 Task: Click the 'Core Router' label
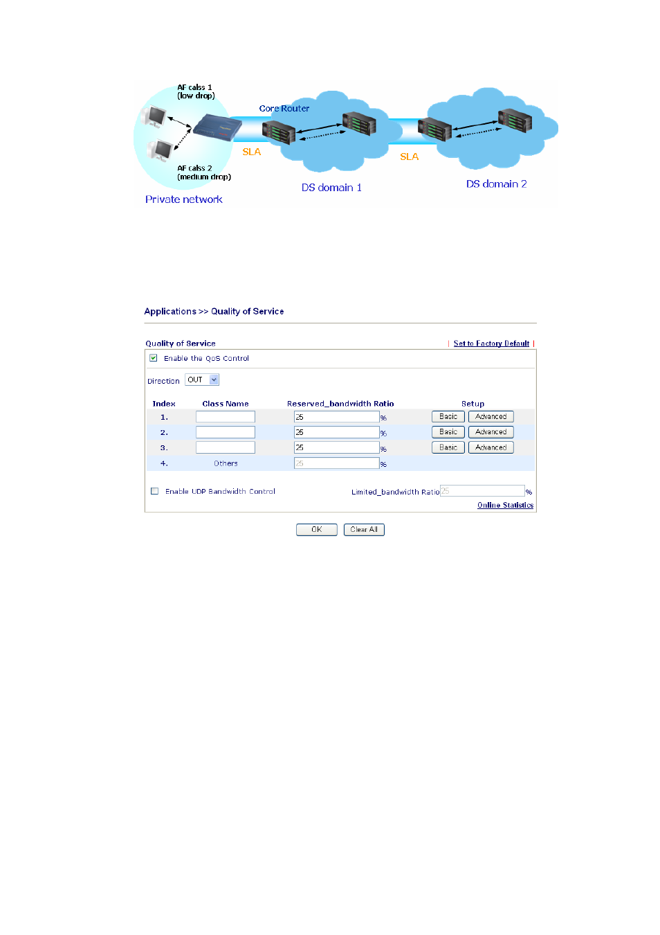point(284,109)
